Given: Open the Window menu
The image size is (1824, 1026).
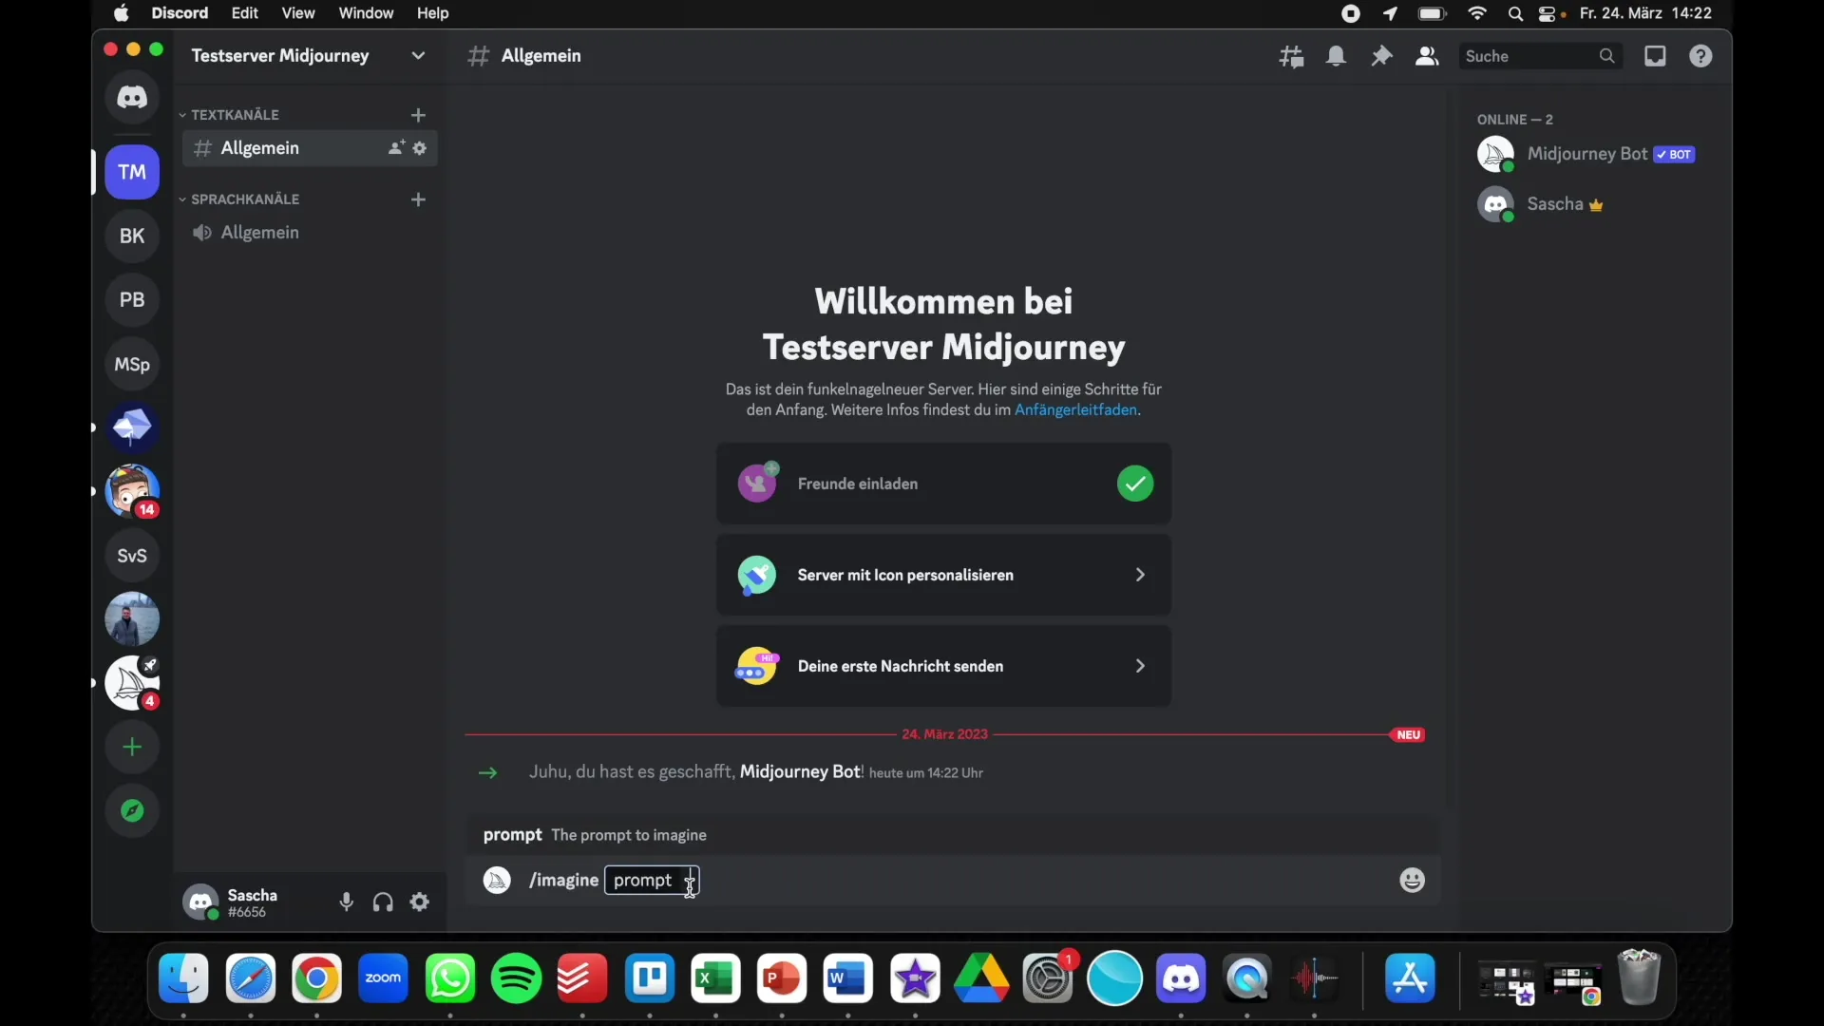Looking at the screenshot, I should (x=366, y=13).
